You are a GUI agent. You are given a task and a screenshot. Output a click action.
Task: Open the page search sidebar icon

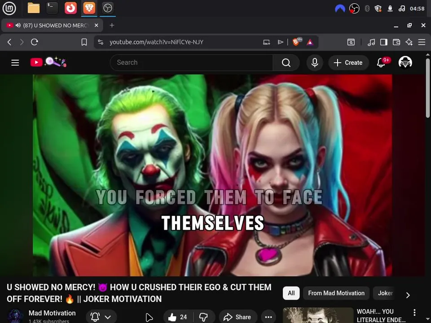351,42
